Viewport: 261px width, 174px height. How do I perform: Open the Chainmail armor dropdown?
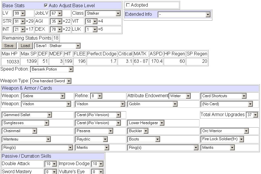click(x=19, y=131)
